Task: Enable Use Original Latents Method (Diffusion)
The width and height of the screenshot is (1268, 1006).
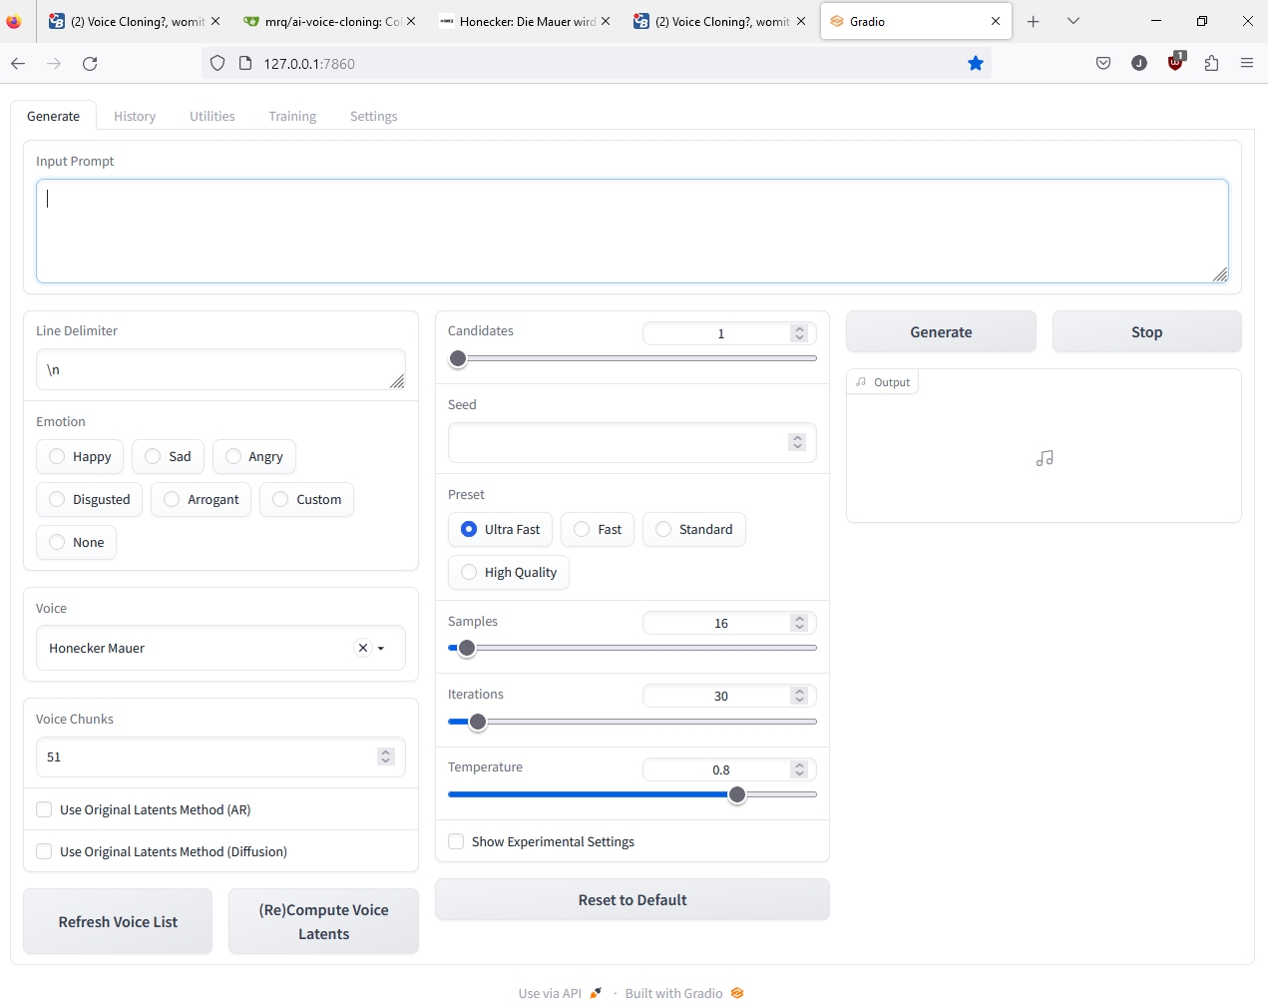Action: [x=44, y=851]
